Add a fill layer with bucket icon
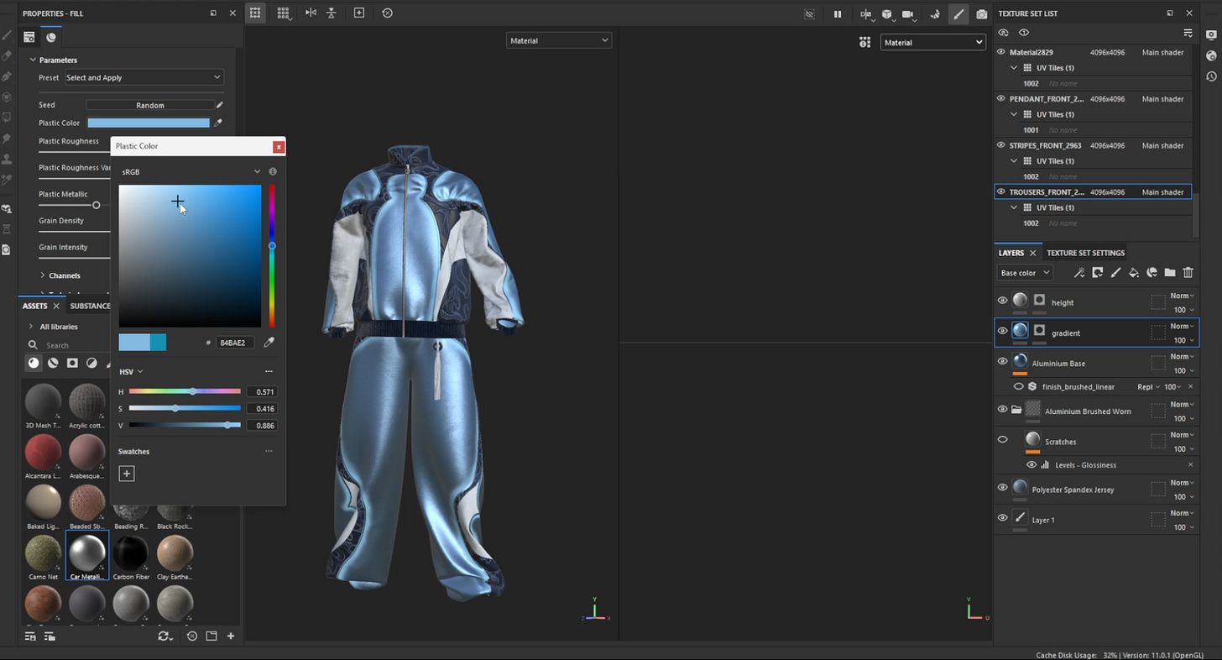The image size is (1222, 660). (1134, 273)
